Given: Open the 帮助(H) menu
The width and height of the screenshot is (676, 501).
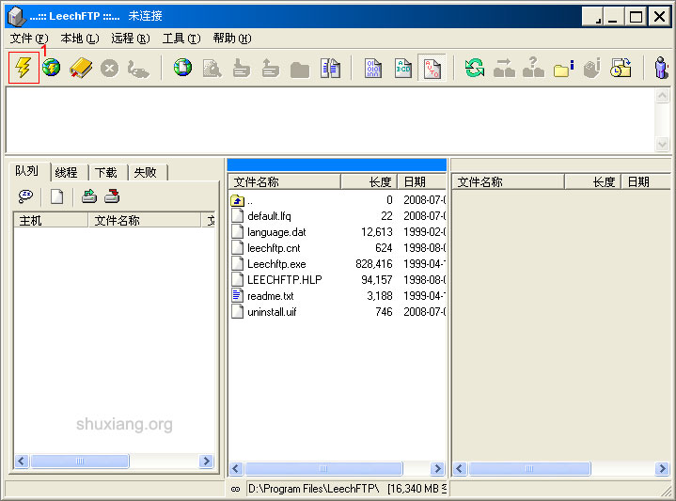Looking at the screenshot, I should [232, 39].
